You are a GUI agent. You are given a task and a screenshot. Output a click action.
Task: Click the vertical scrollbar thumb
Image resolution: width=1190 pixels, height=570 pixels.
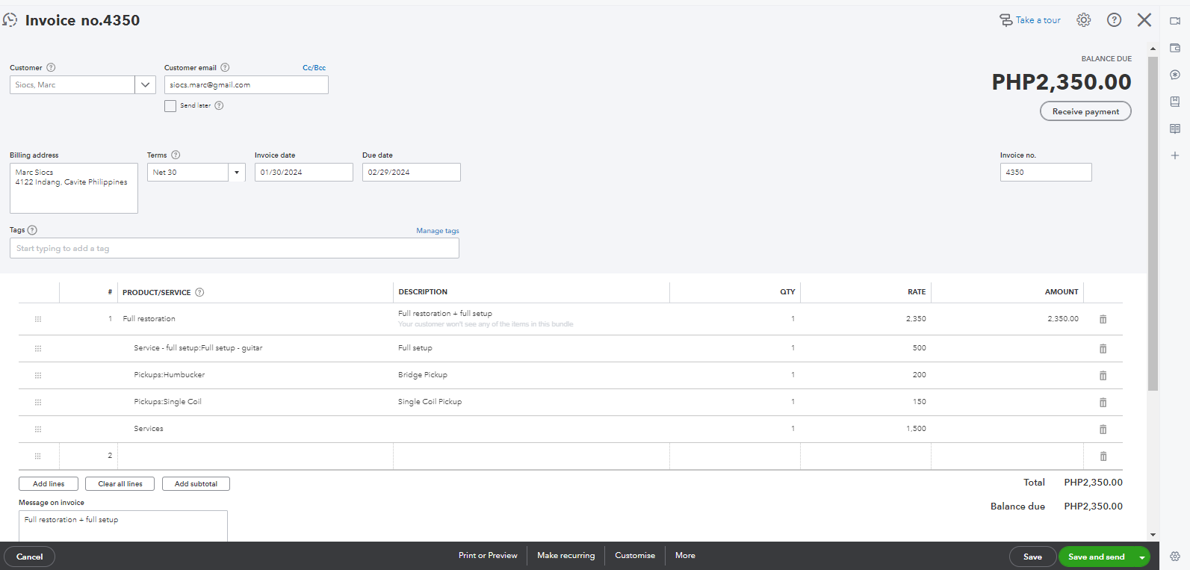(x=1153, y=224)
